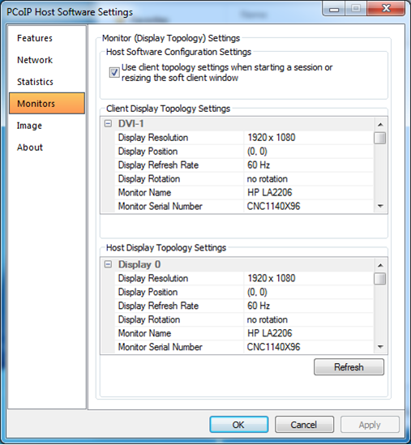
Task: Select the DVI-1 header row
Action: pyautogui.click(x=237, y=124)
